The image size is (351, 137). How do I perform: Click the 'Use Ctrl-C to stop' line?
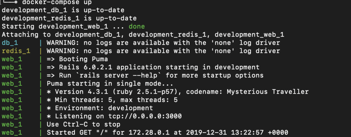click(83, 124)
